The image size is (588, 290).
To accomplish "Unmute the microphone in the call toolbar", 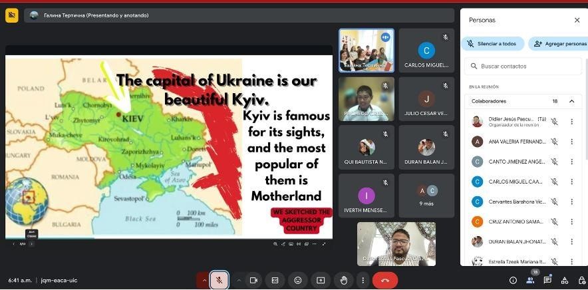I will 220,280.
